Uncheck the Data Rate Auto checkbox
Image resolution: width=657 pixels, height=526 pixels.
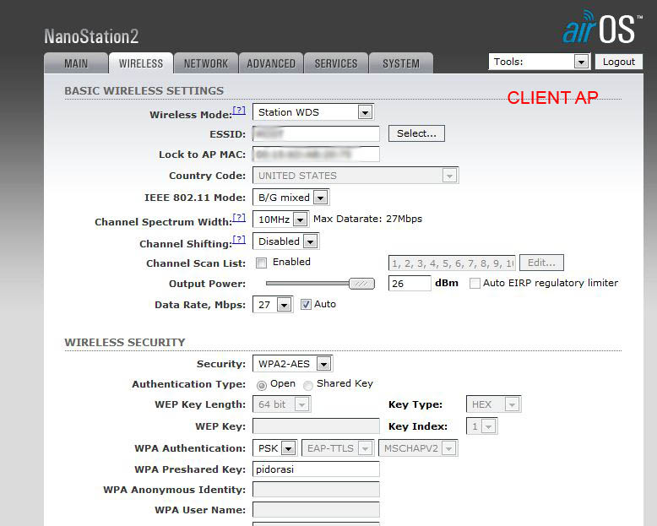[x=306, y=305]
